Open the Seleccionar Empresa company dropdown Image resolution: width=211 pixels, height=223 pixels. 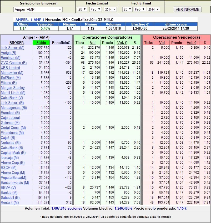pyautogui.click(x=38, y=9)
